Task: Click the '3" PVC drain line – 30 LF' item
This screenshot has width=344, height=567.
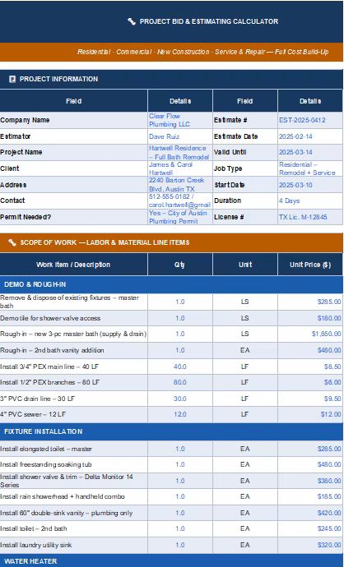Action: pos(37,399)
